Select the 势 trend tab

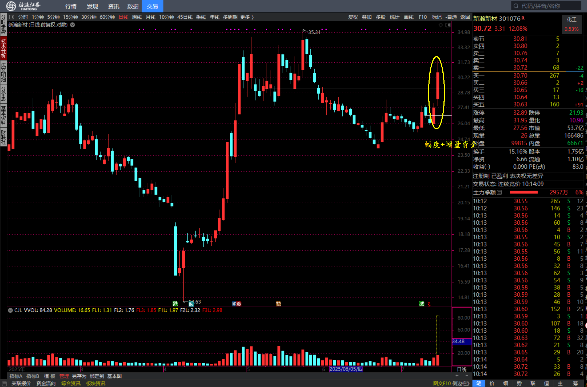pos(519,383)
